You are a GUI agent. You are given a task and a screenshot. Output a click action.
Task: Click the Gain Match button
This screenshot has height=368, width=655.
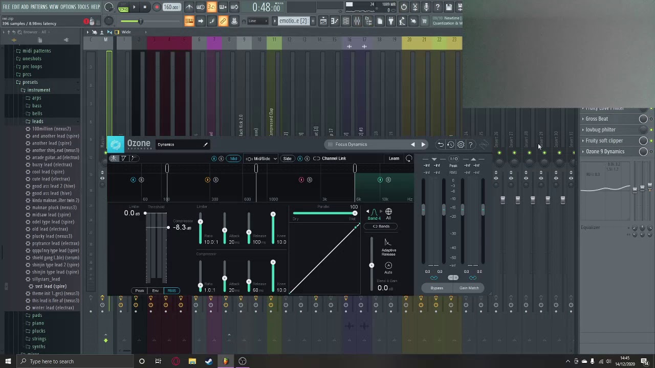[x=469, y=288]
